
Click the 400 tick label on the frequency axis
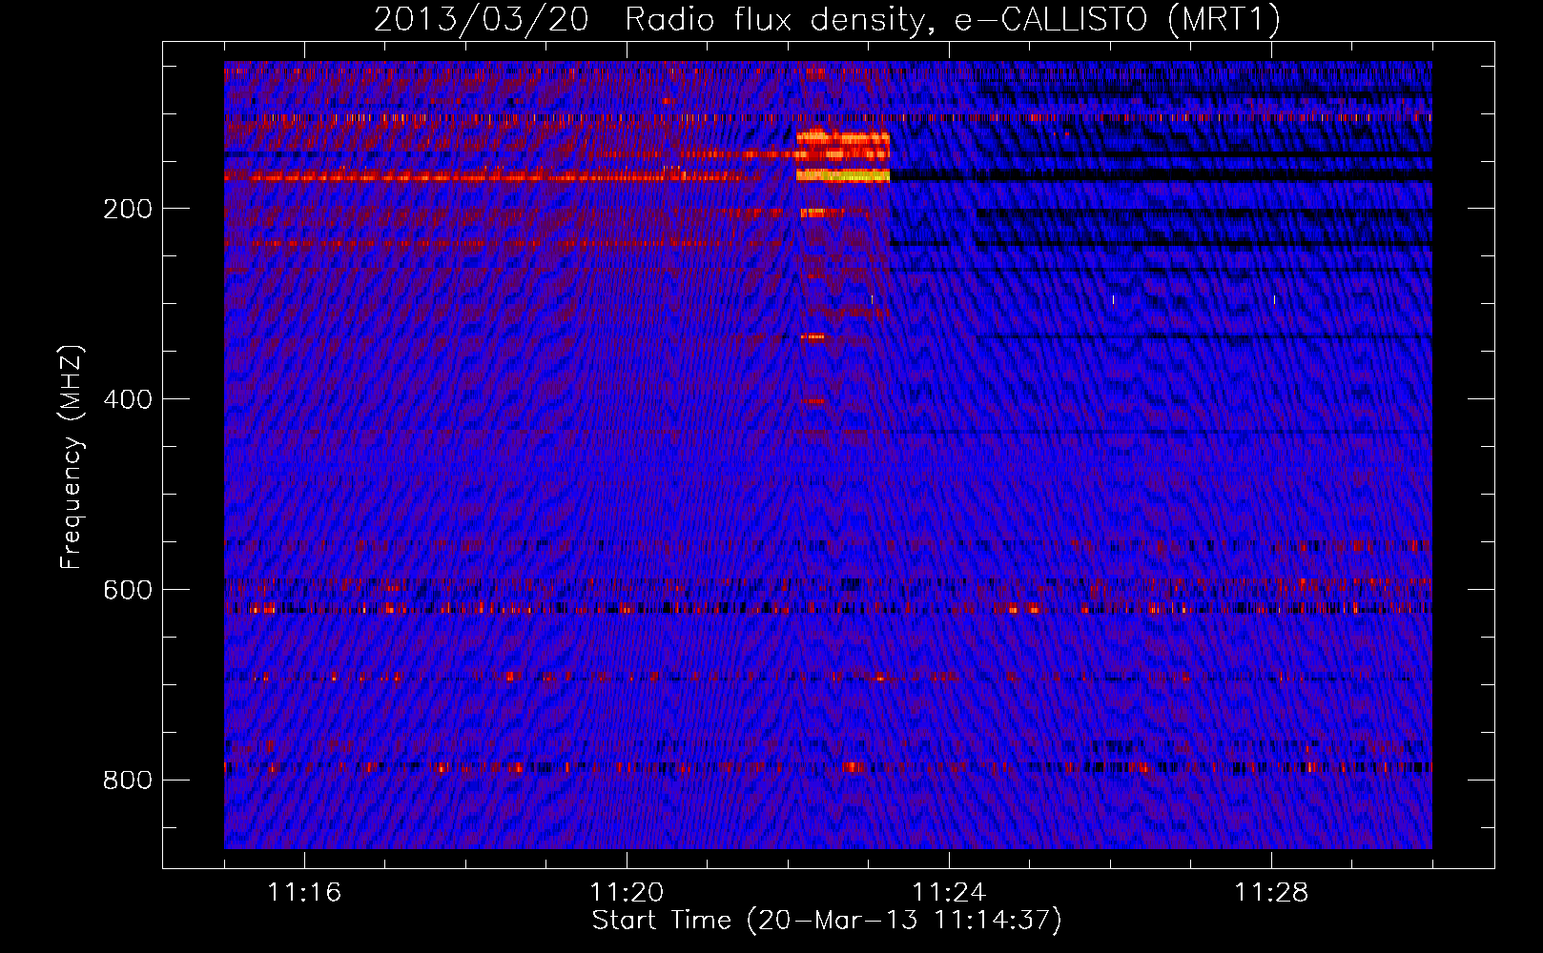coord(128,399)
